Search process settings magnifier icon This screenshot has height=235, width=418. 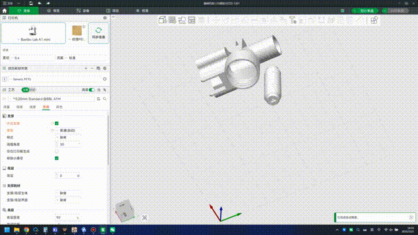pos(104,99)
